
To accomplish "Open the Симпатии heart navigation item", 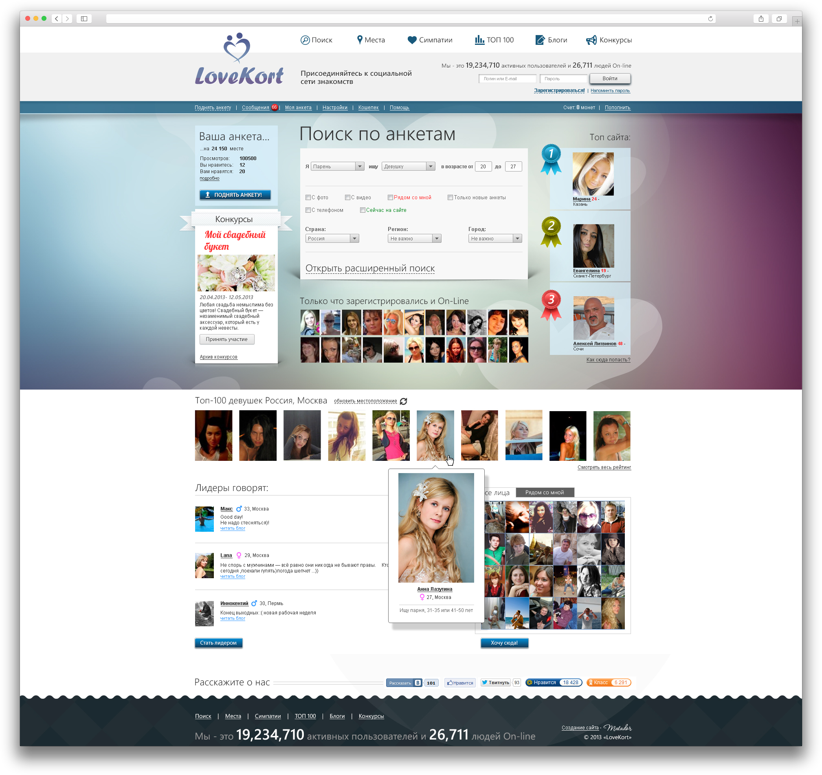I will [430, 40].
